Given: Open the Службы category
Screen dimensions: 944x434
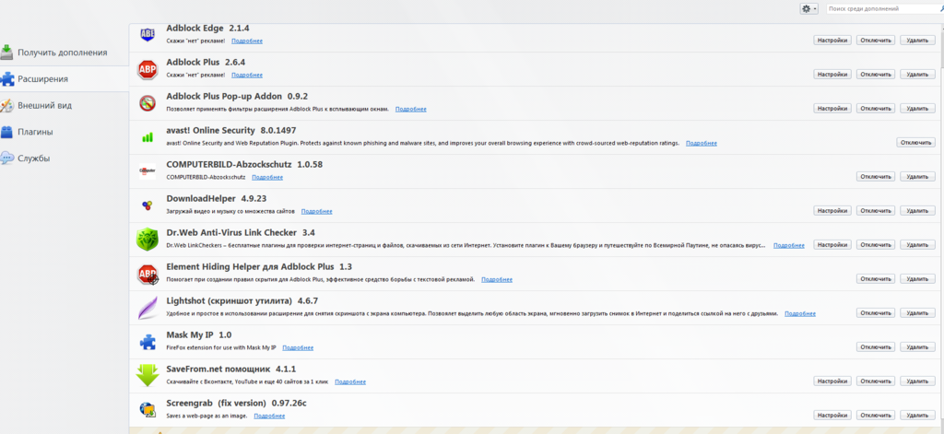Looking at the screenshot, I should [x=65, y=158].
